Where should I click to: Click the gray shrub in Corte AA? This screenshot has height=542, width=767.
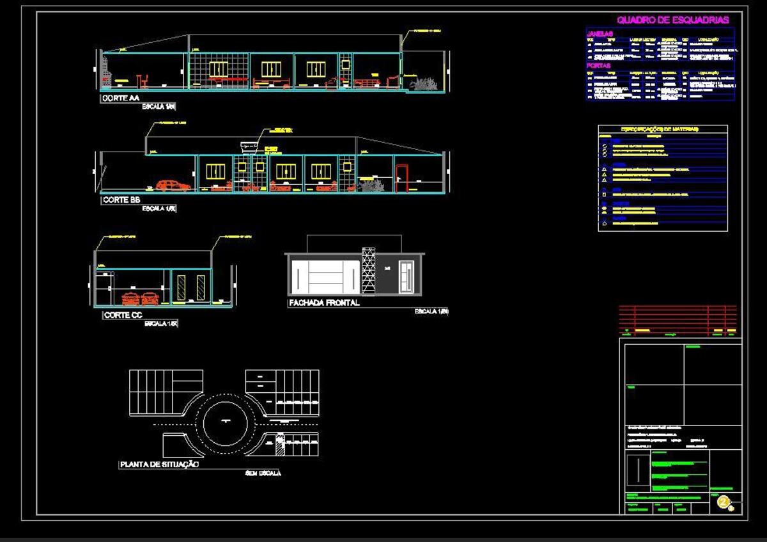[x=423, y=84]
